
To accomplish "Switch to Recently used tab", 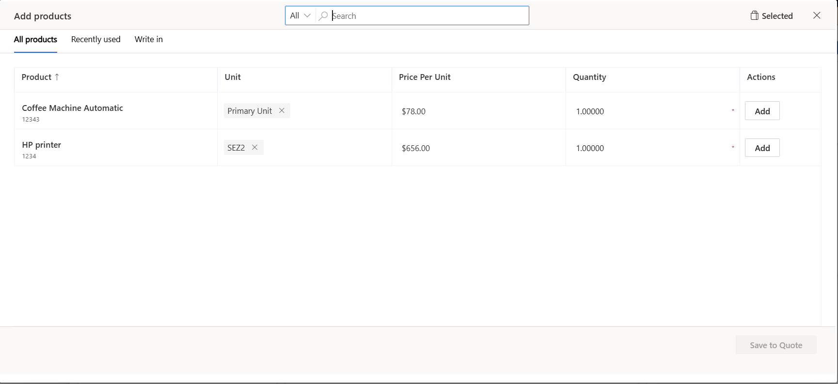I will pyautogui.click(x=95, y=40).
